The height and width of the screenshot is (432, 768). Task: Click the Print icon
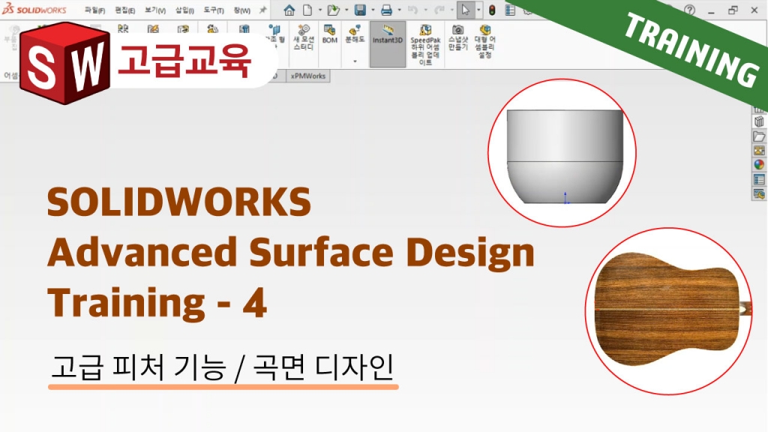pos(386,10)
